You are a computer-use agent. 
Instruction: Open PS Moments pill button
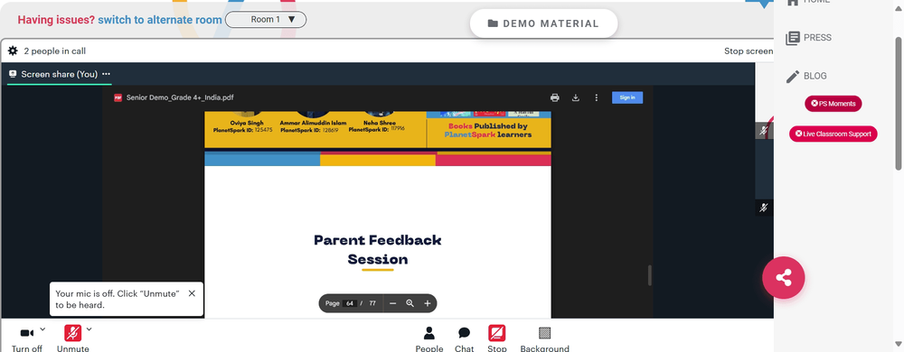833,104
